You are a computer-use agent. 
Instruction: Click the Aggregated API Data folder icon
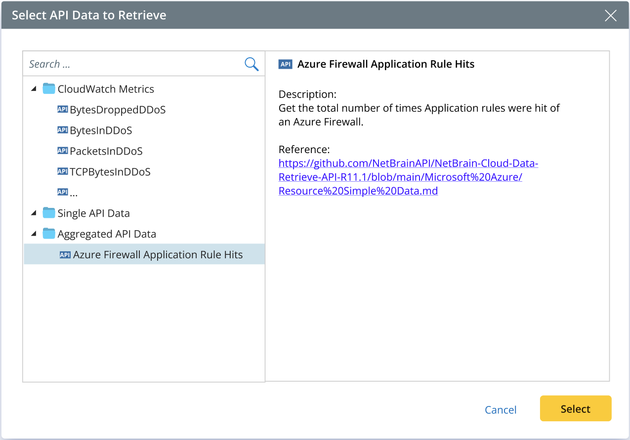49,234
